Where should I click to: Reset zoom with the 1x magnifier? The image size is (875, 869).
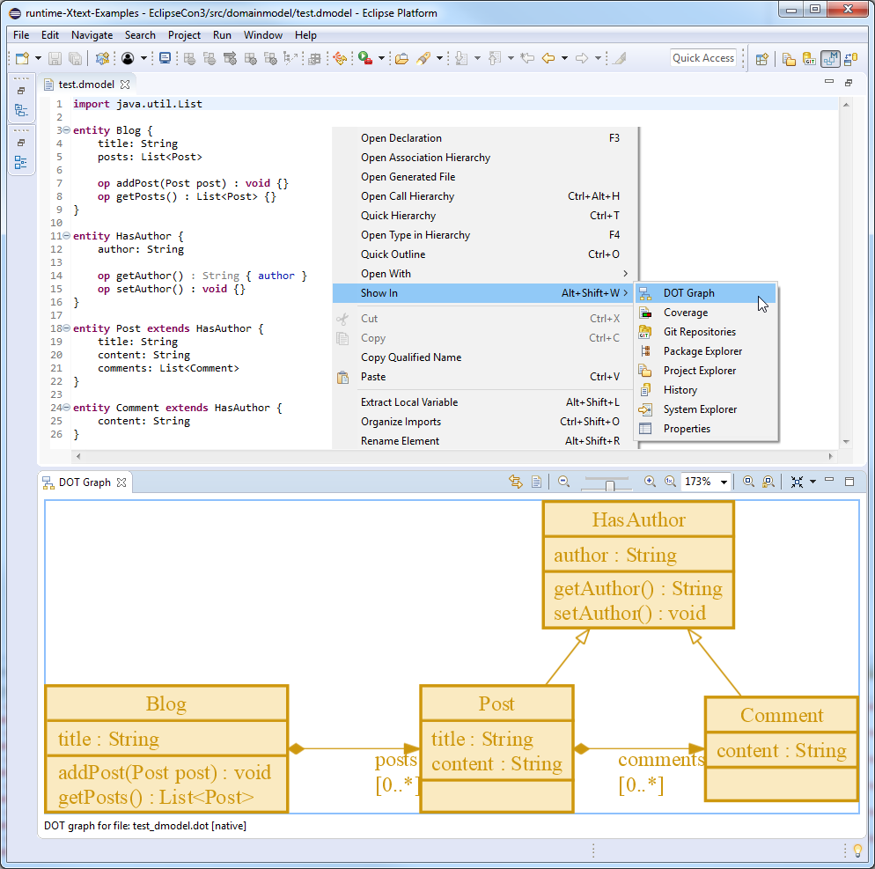point(670,481)
